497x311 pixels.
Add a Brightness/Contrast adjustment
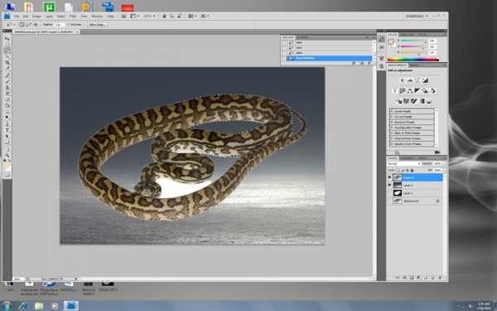coord(403,80)
